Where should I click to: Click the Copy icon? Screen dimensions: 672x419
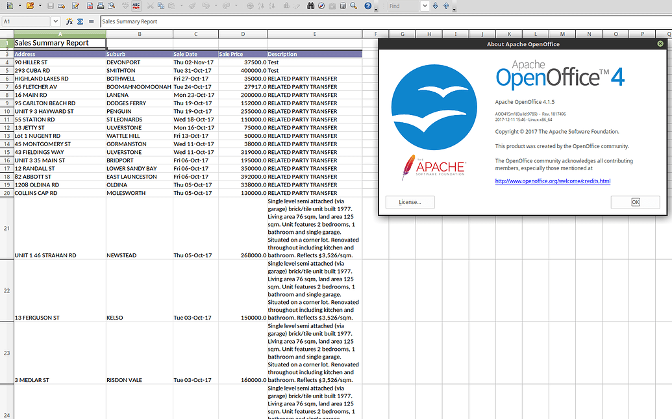pos(161,6)
